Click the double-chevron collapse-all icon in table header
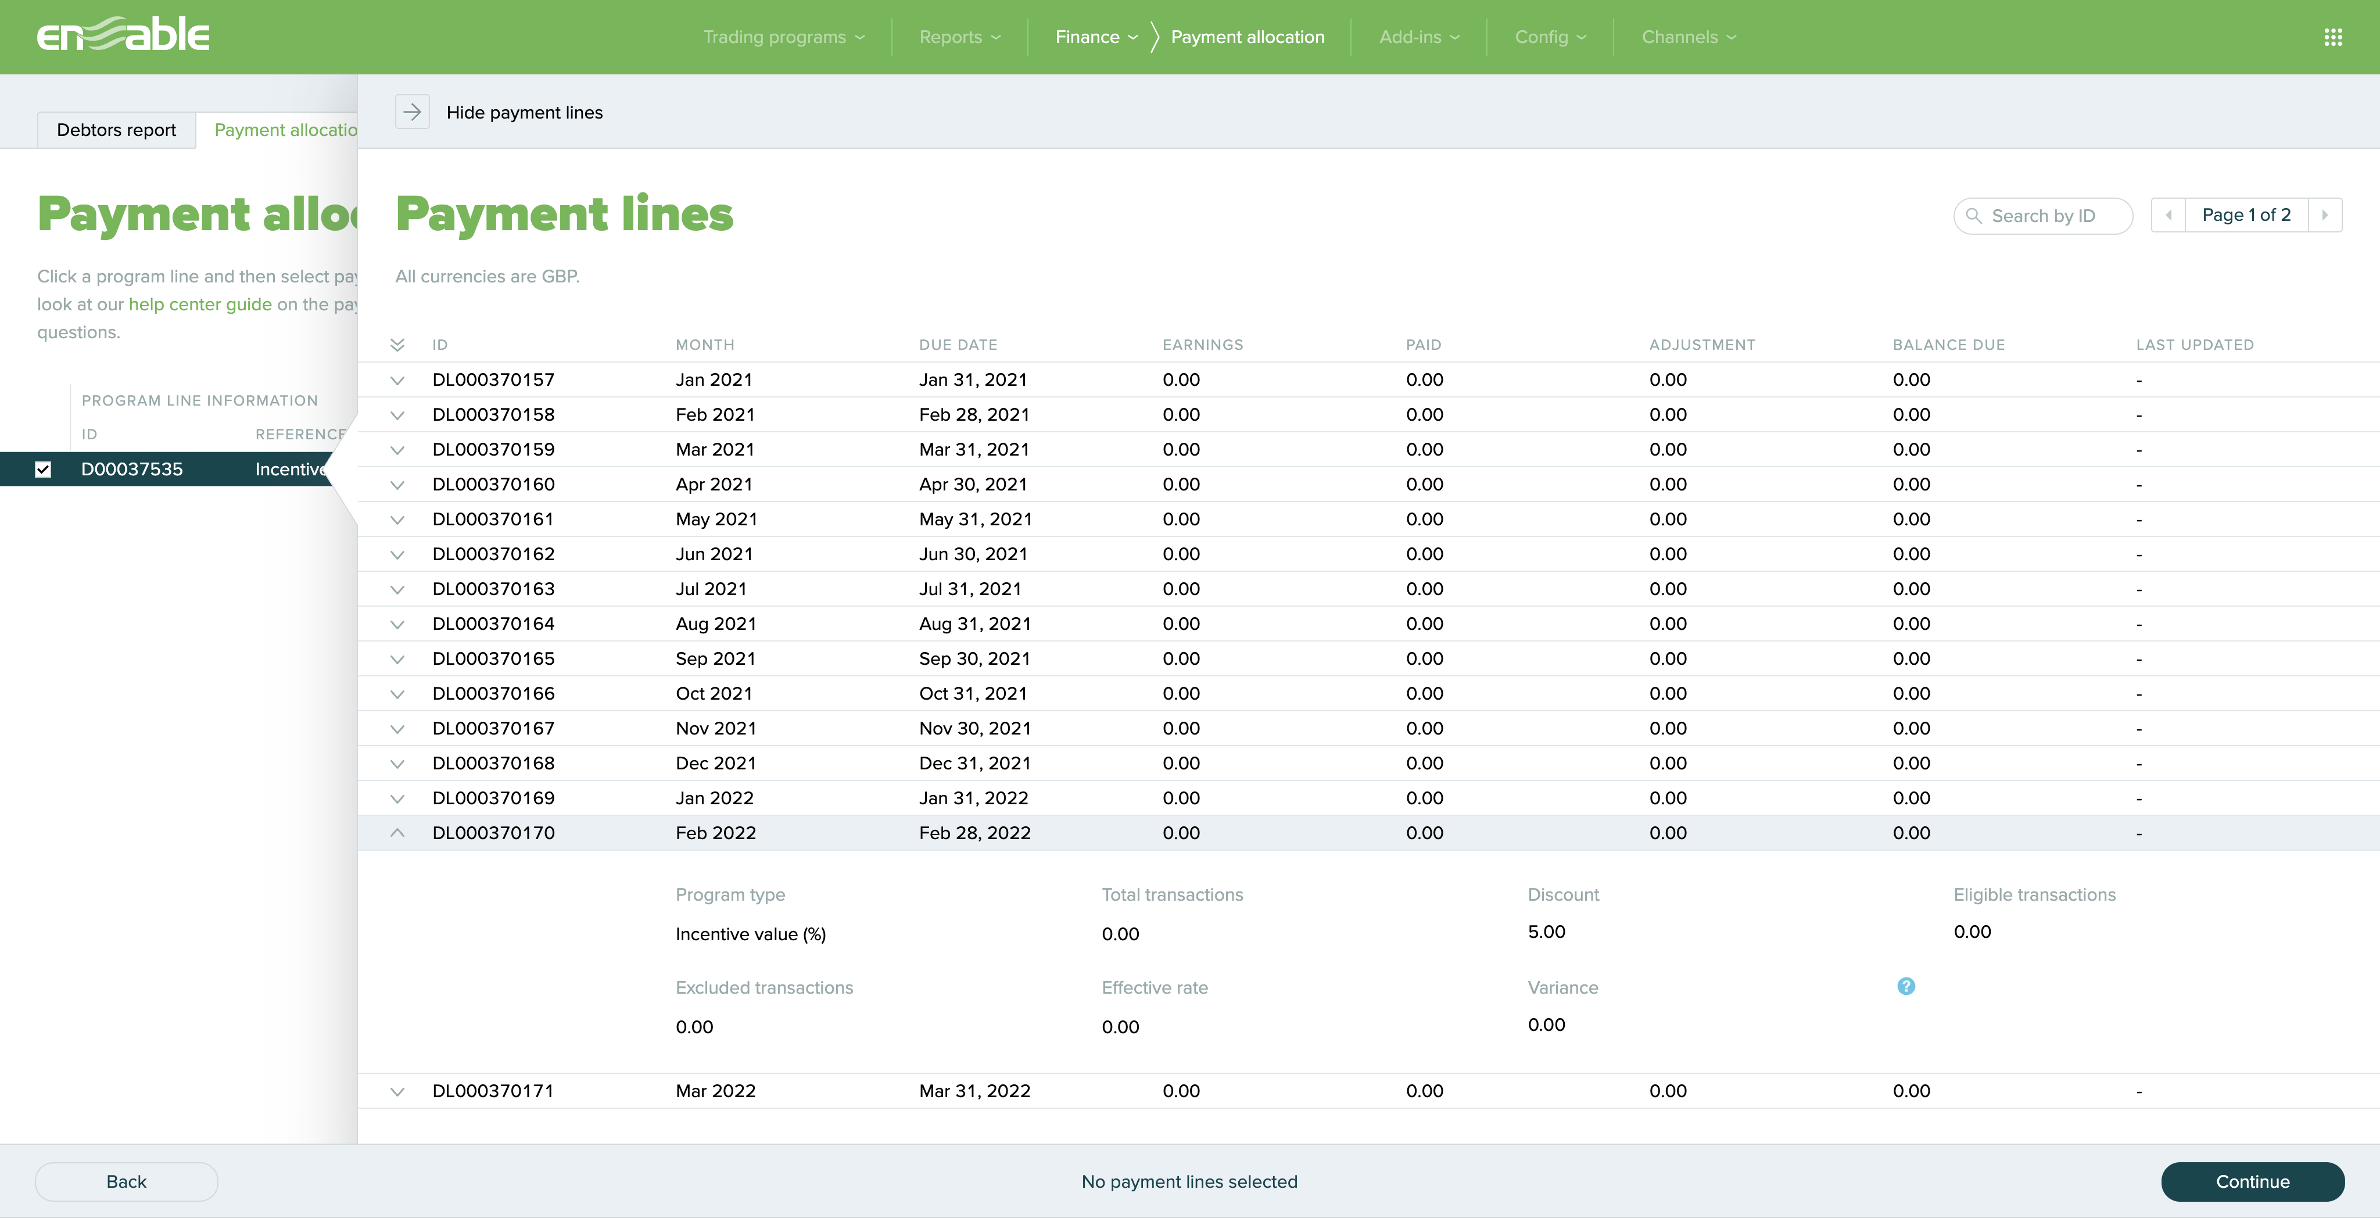This screenshot has height=1218, width=2380. click(x=397, y=345)
